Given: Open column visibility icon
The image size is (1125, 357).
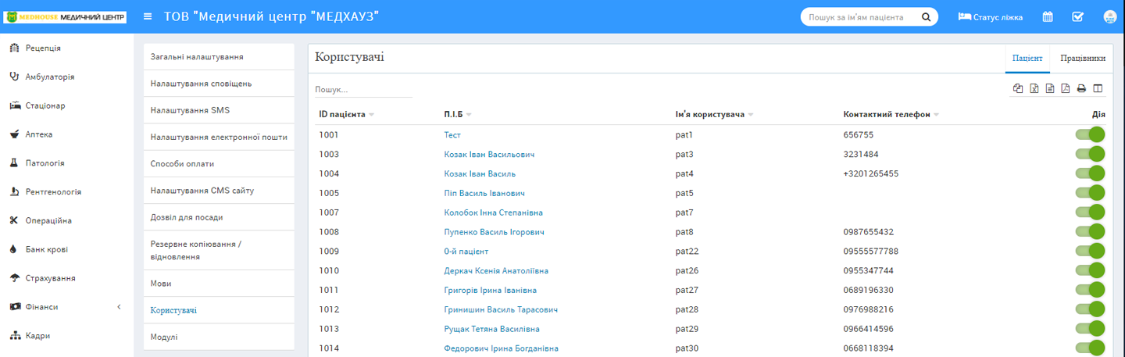Looking at the screenshot, I should [1098, 88].
